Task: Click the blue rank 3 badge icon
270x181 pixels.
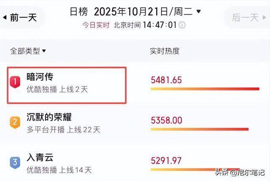Action: (15, 162)
